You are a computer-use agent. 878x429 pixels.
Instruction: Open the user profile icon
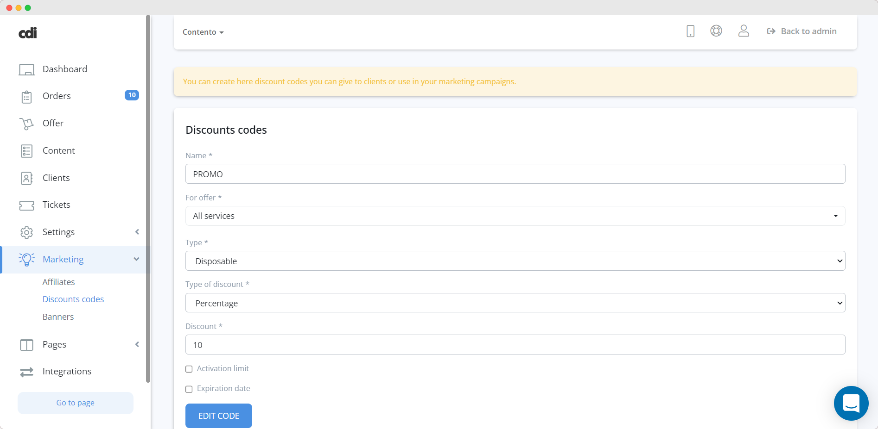(744, 31)
